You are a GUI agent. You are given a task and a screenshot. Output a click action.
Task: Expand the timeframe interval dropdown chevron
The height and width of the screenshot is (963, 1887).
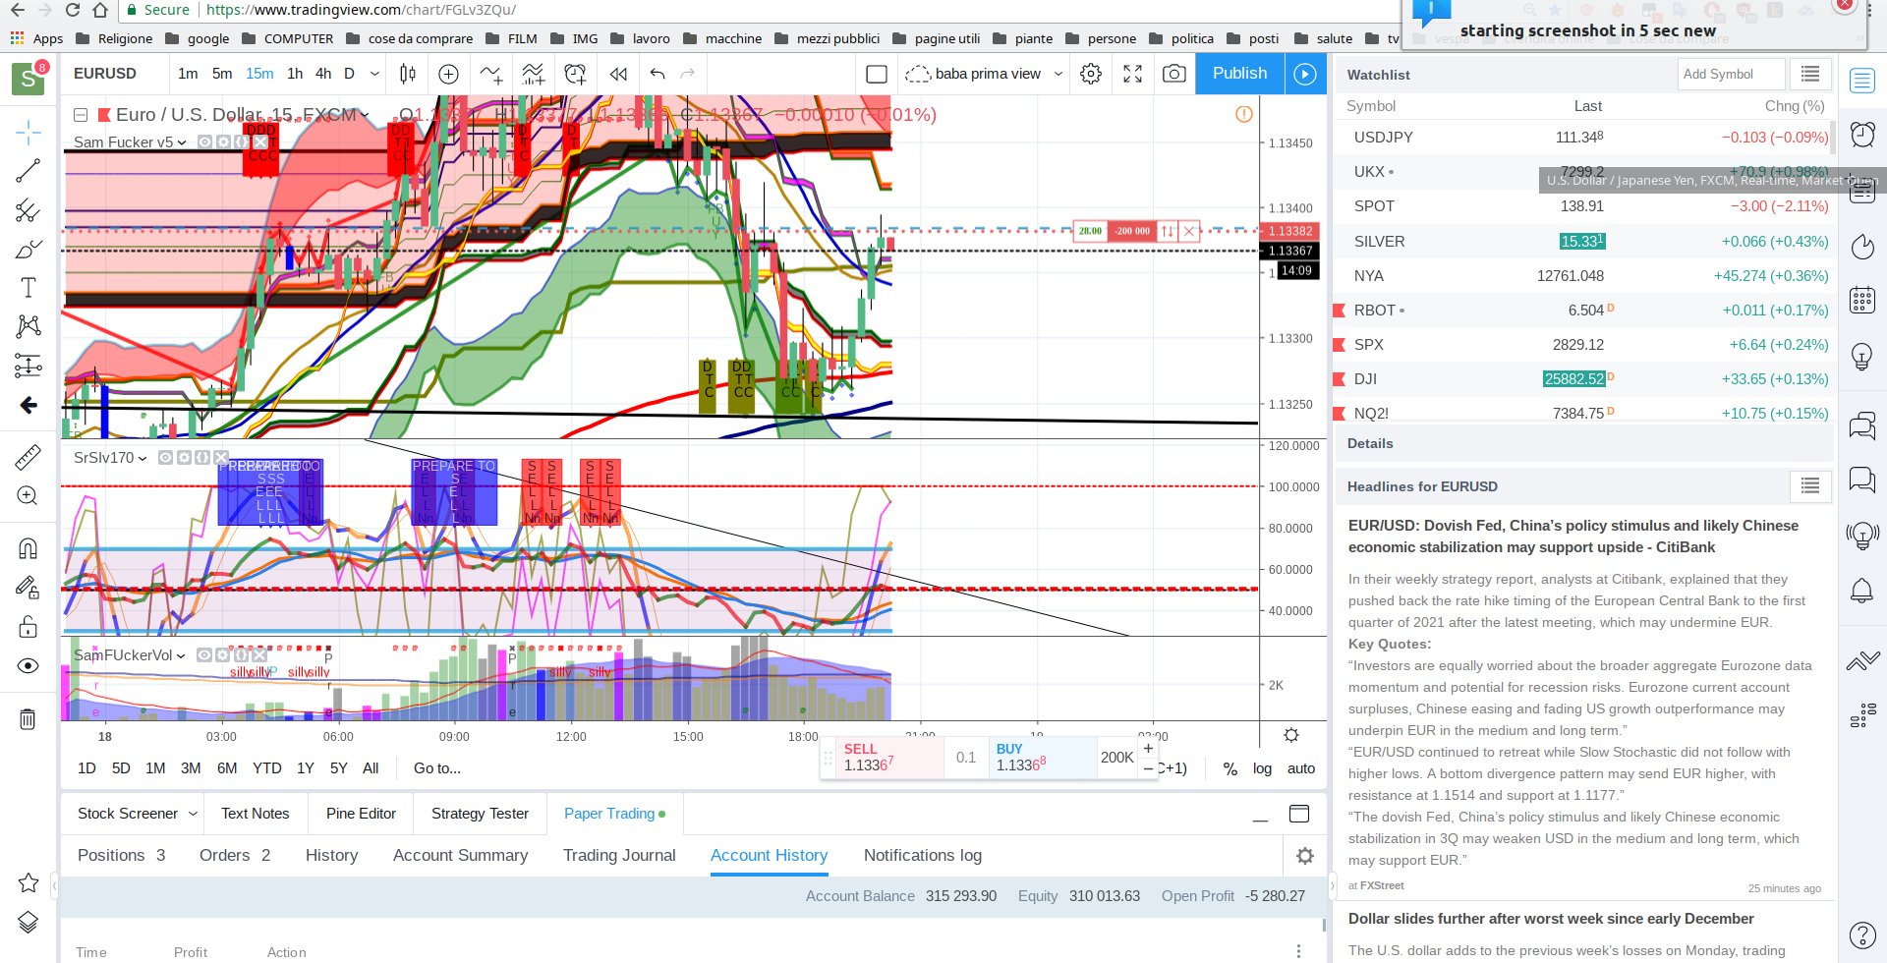point(374,74)
